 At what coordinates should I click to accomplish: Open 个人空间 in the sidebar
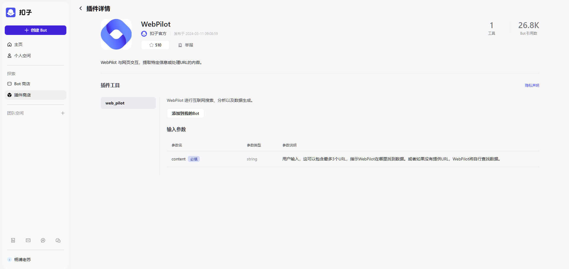[x=36, y=56]
